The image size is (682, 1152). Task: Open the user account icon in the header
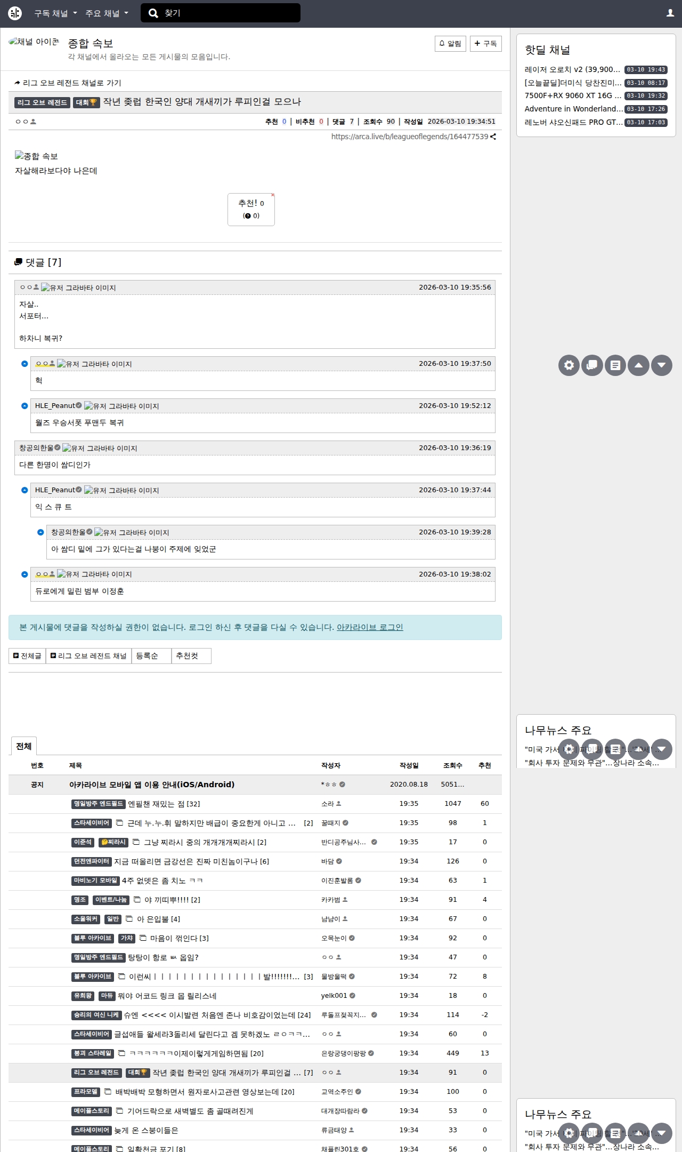tap(670, 13)
